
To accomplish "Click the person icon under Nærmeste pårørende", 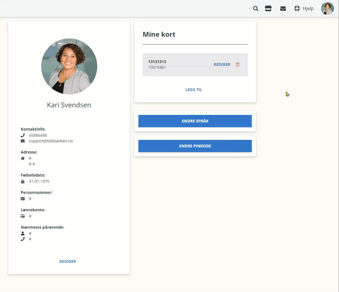I will pos(23,233).
